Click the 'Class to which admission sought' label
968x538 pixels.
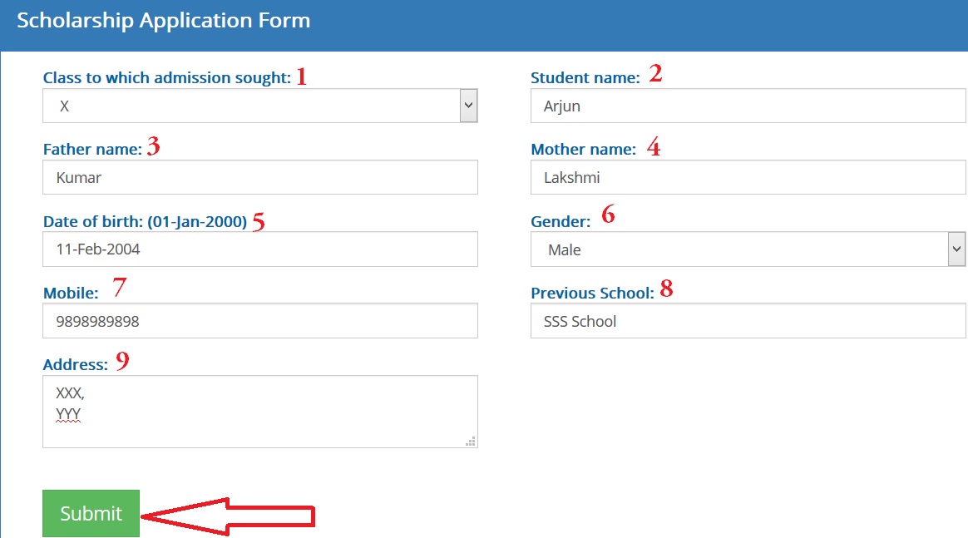(x=166, y=77)
